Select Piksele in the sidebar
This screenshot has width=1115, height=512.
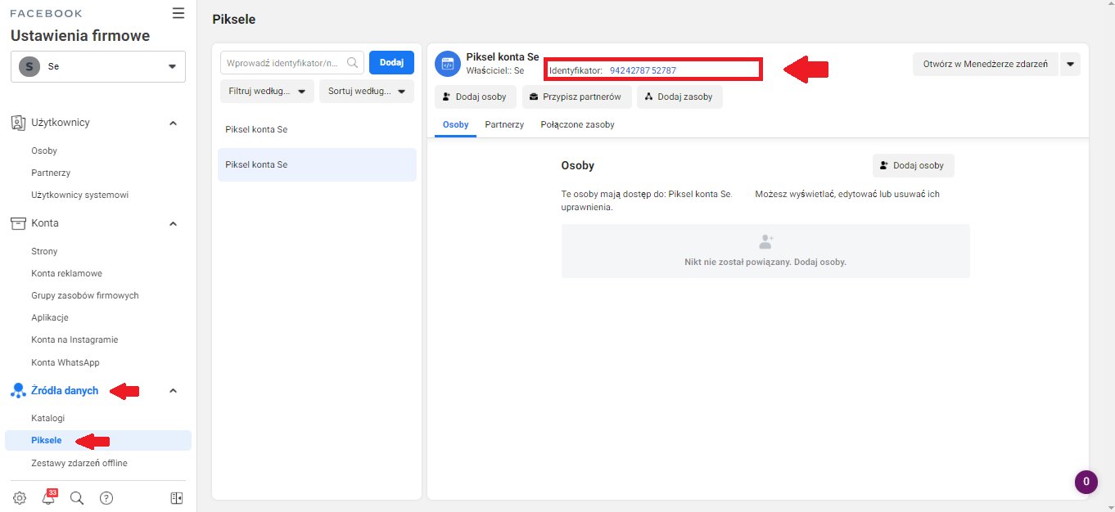[x=98, y=440]
